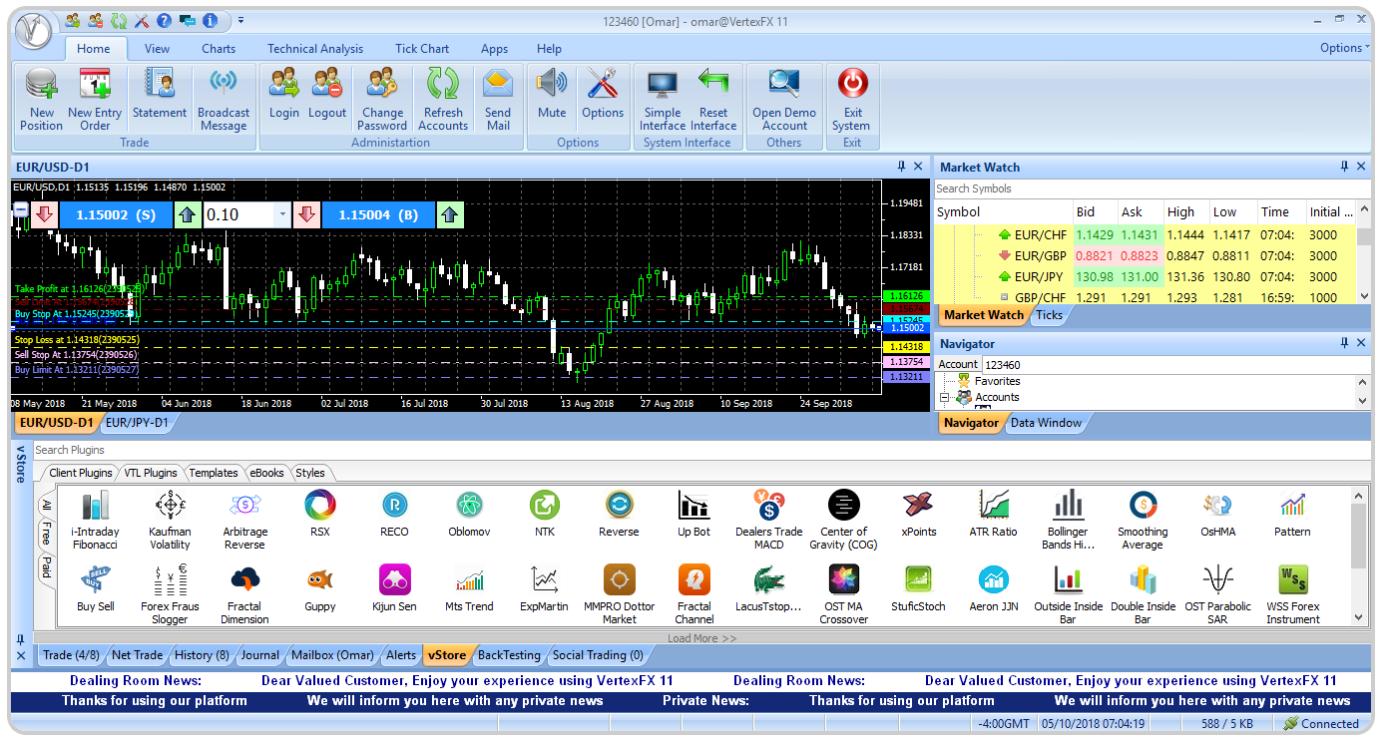This screenshot has height=742, width=1383.
Task: Mute the platform sounds
Action: click(552, 96)
